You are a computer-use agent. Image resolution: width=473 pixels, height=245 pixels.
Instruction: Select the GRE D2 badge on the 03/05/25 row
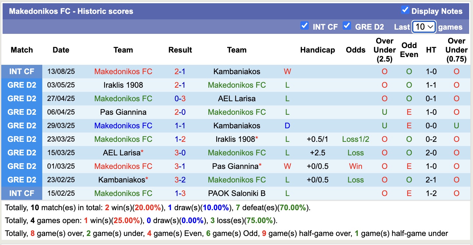pos(21,85)
